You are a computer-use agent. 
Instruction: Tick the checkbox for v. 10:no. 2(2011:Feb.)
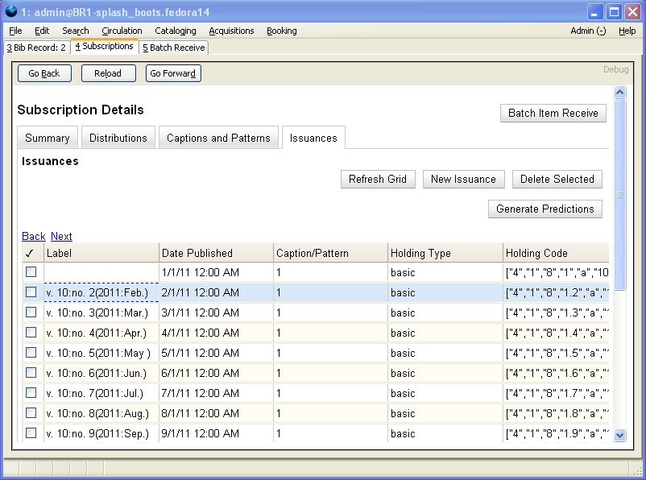31,292
